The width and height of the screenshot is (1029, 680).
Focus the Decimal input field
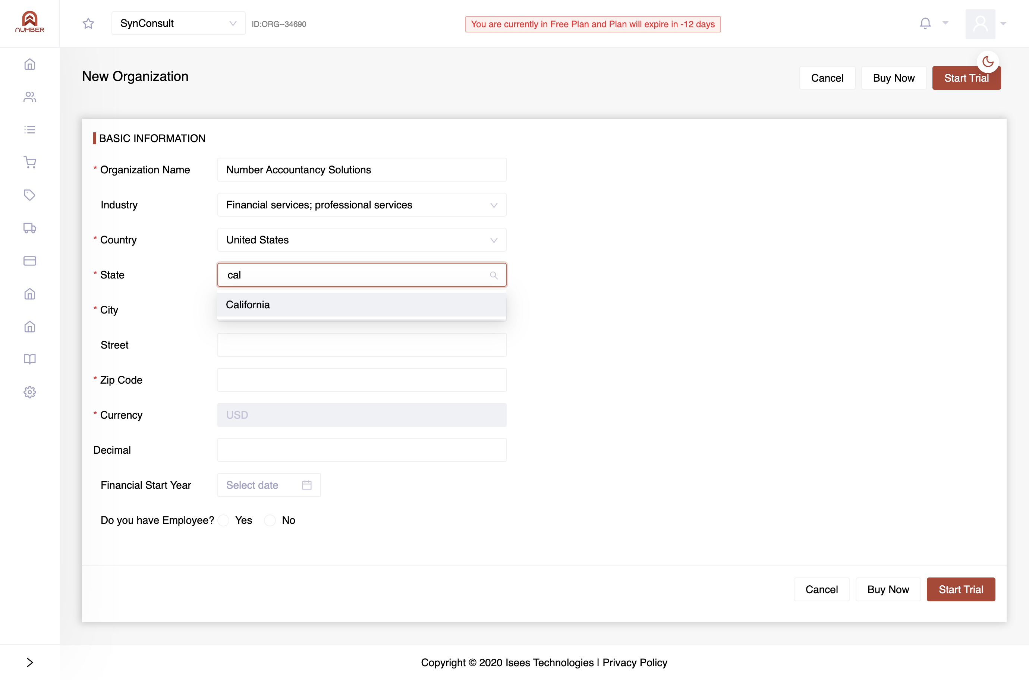(362, 450)
